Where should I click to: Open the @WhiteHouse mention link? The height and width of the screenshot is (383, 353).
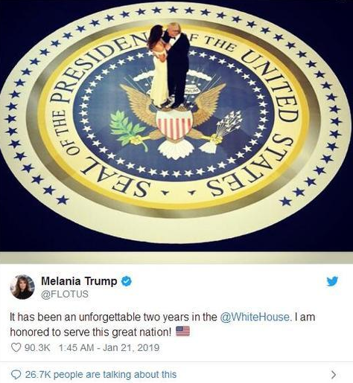pyautogui.click(x=256, y=317)
